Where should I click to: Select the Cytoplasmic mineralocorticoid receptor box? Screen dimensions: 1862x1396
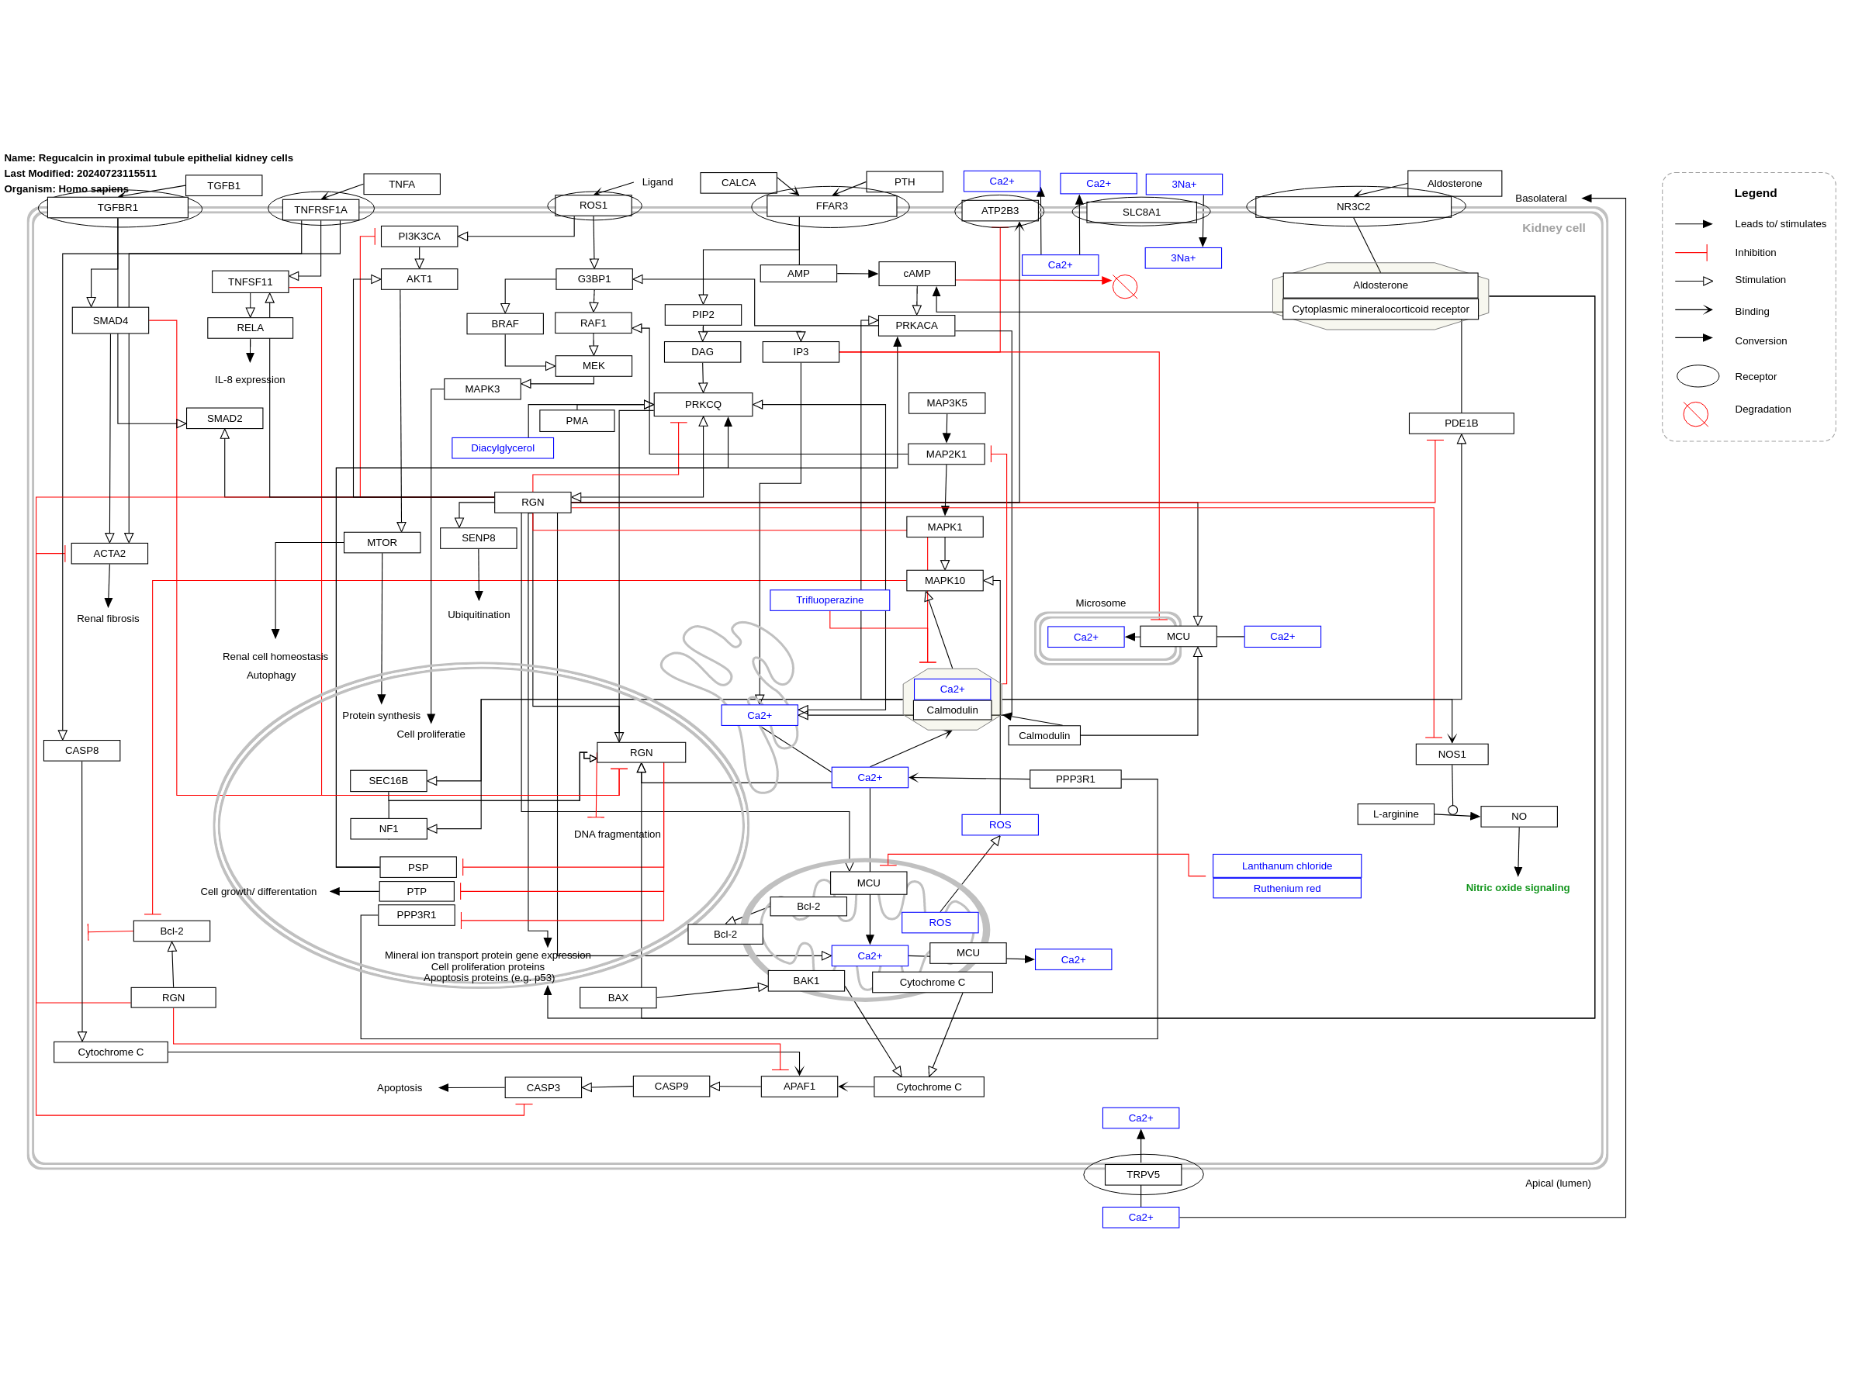[1381, 309]
